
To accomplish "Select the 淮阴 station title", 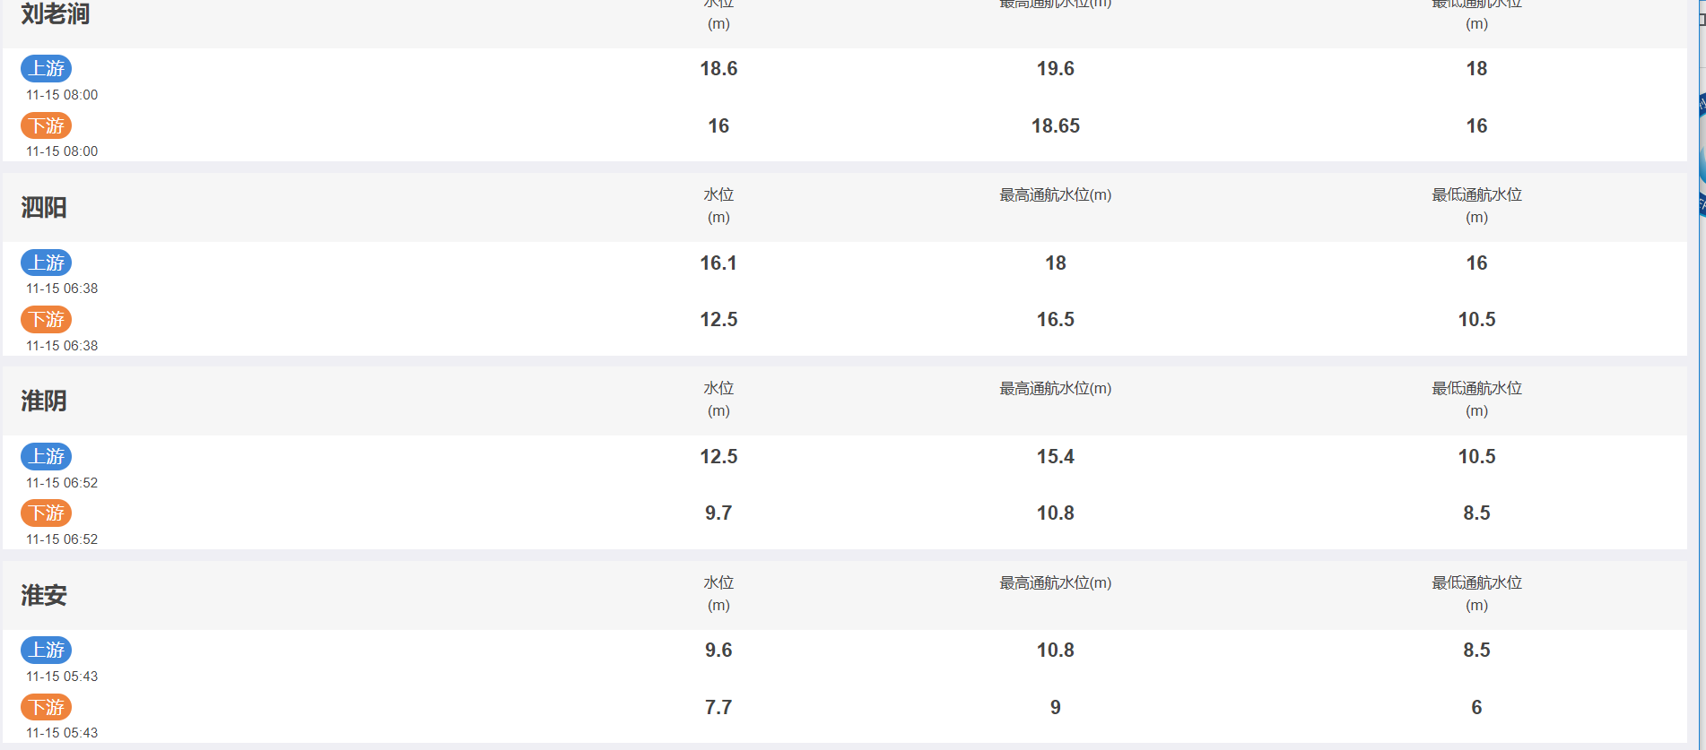I will (44, 401).
